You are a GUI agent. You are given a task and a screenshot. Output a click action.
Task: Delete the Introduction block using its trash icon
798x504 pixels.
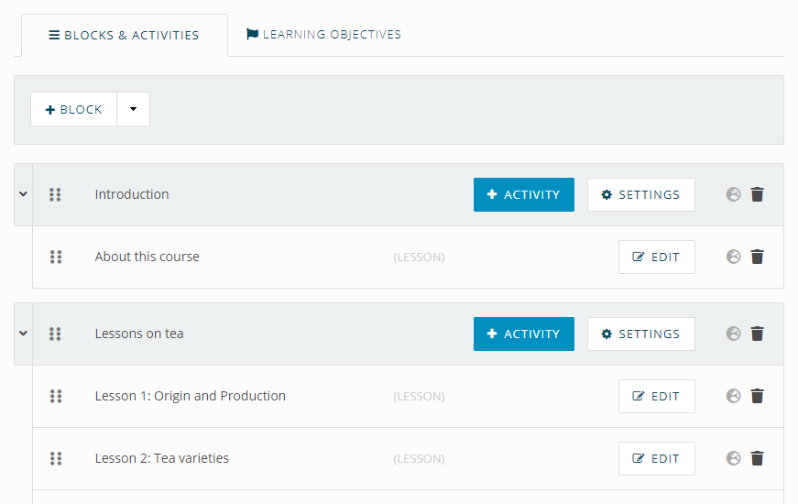click(x=757, y=194)
